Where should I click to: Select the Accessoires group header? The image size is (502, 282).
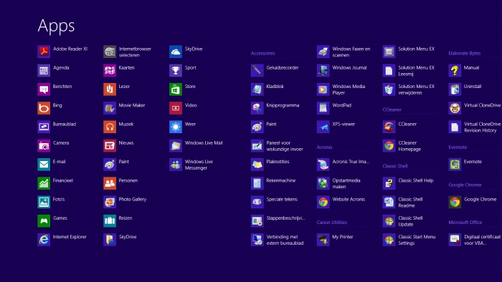pyautogui.click(x=263, y=54)
